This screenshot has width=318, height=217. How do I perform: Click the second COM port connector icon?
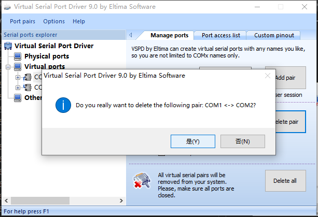coord(27,88)
